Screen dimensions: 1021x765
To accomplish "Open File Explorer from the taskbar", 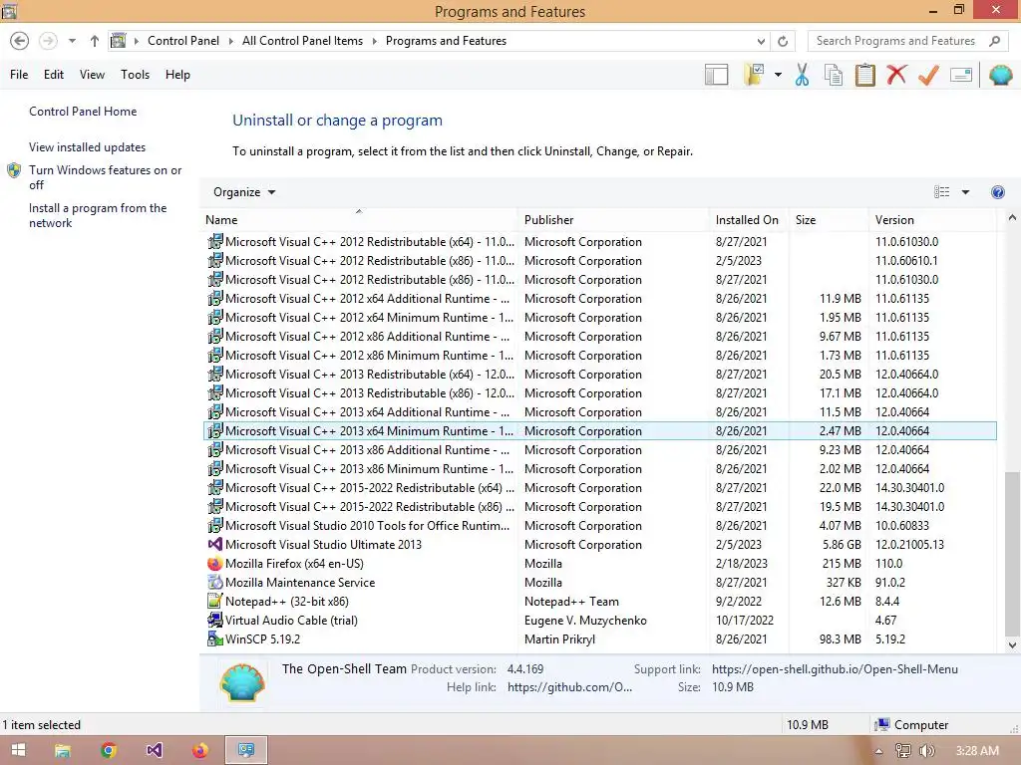I will pos(63,750).
